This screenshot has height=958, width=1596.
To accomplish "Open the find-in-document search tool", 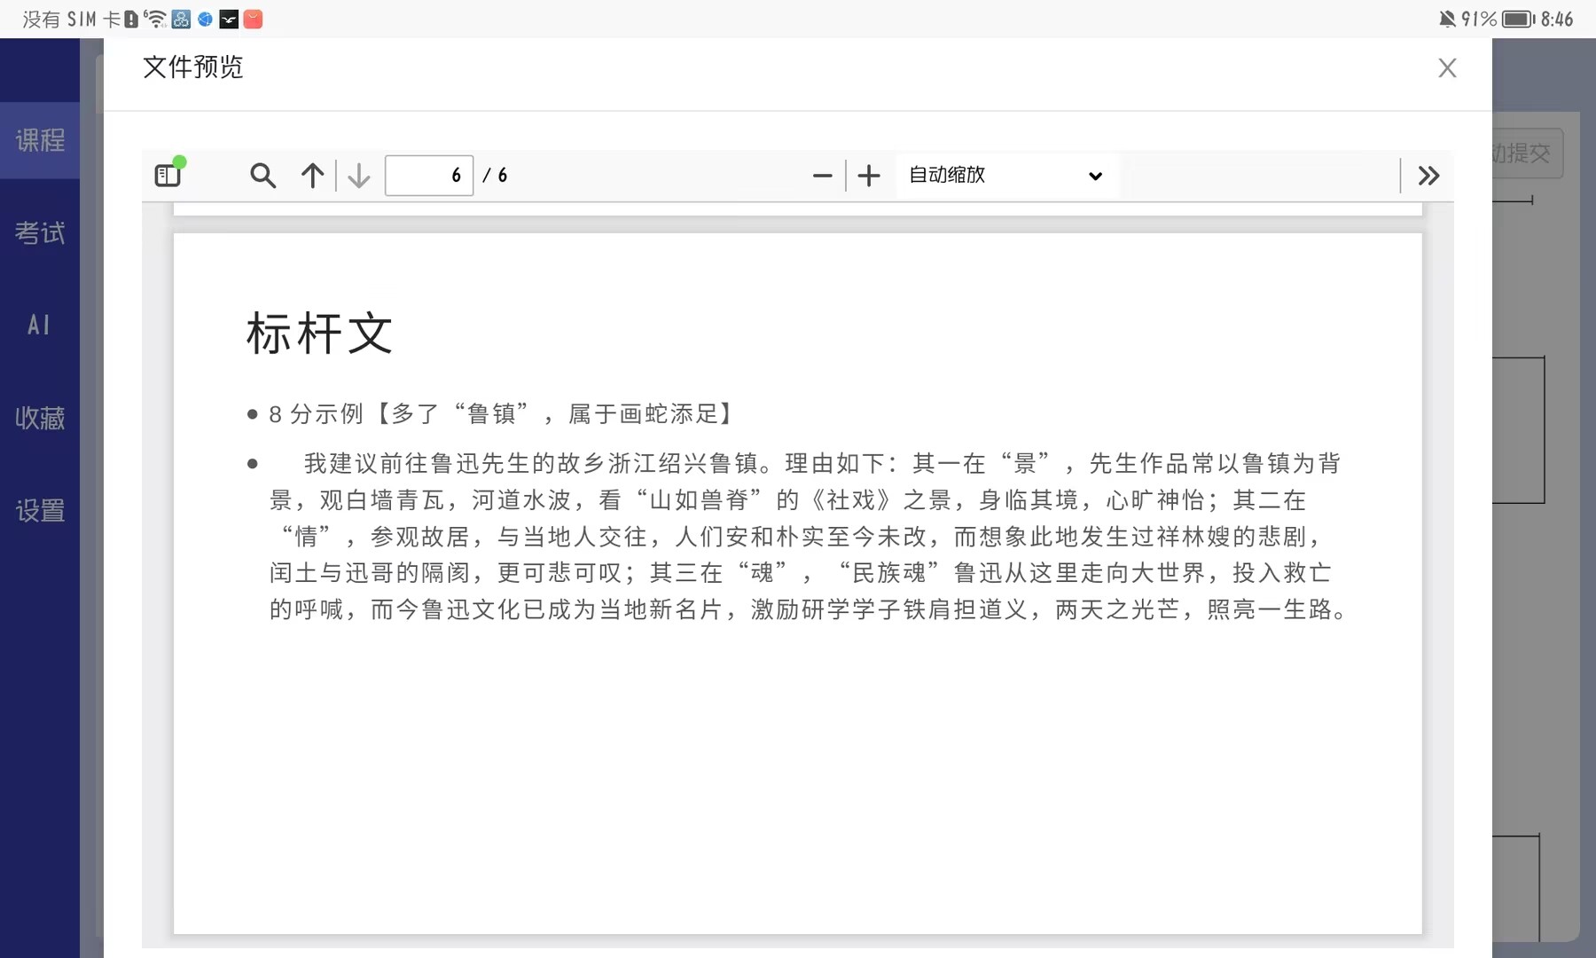I will tap(262, 176).
